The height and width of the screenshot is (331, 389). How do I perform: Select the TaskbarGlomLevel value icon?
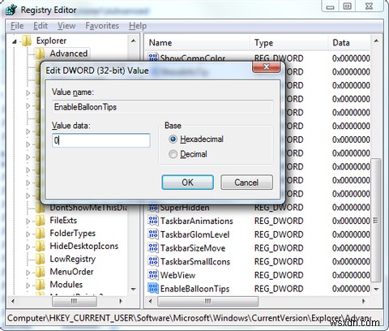(153, 234)
